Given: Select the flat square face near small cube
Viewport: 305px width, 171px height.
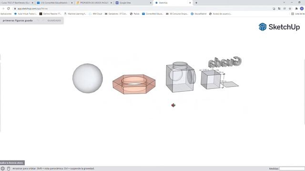Looking at the screenshot, I should point(230,85).
